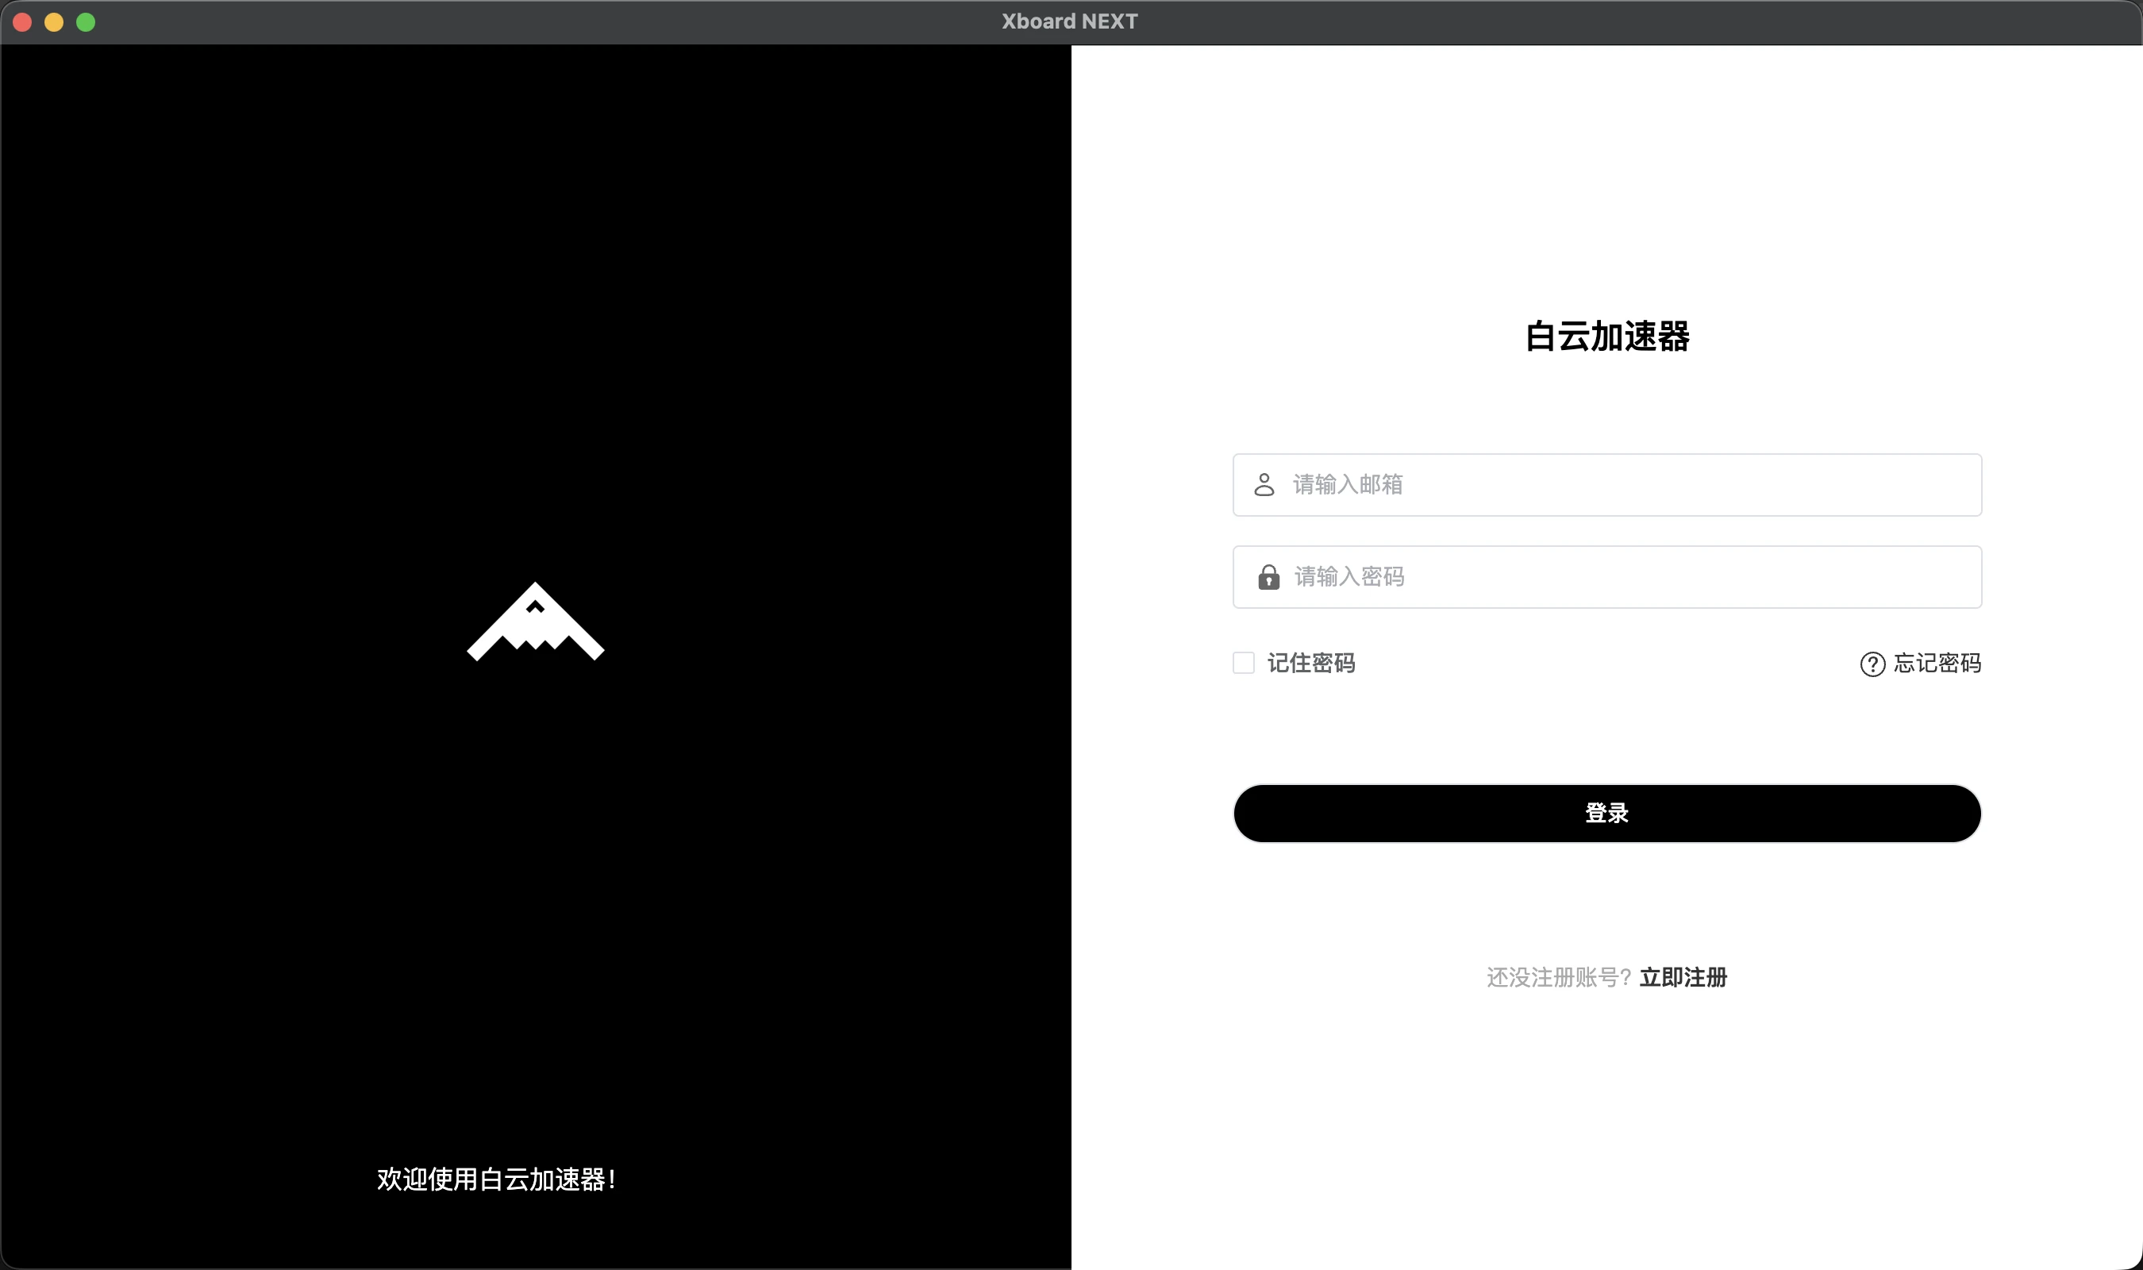The height and width of the screenshot is (1270, 2143).
Task: Click the 白云加速器 heading
Action: [1606, 337]
